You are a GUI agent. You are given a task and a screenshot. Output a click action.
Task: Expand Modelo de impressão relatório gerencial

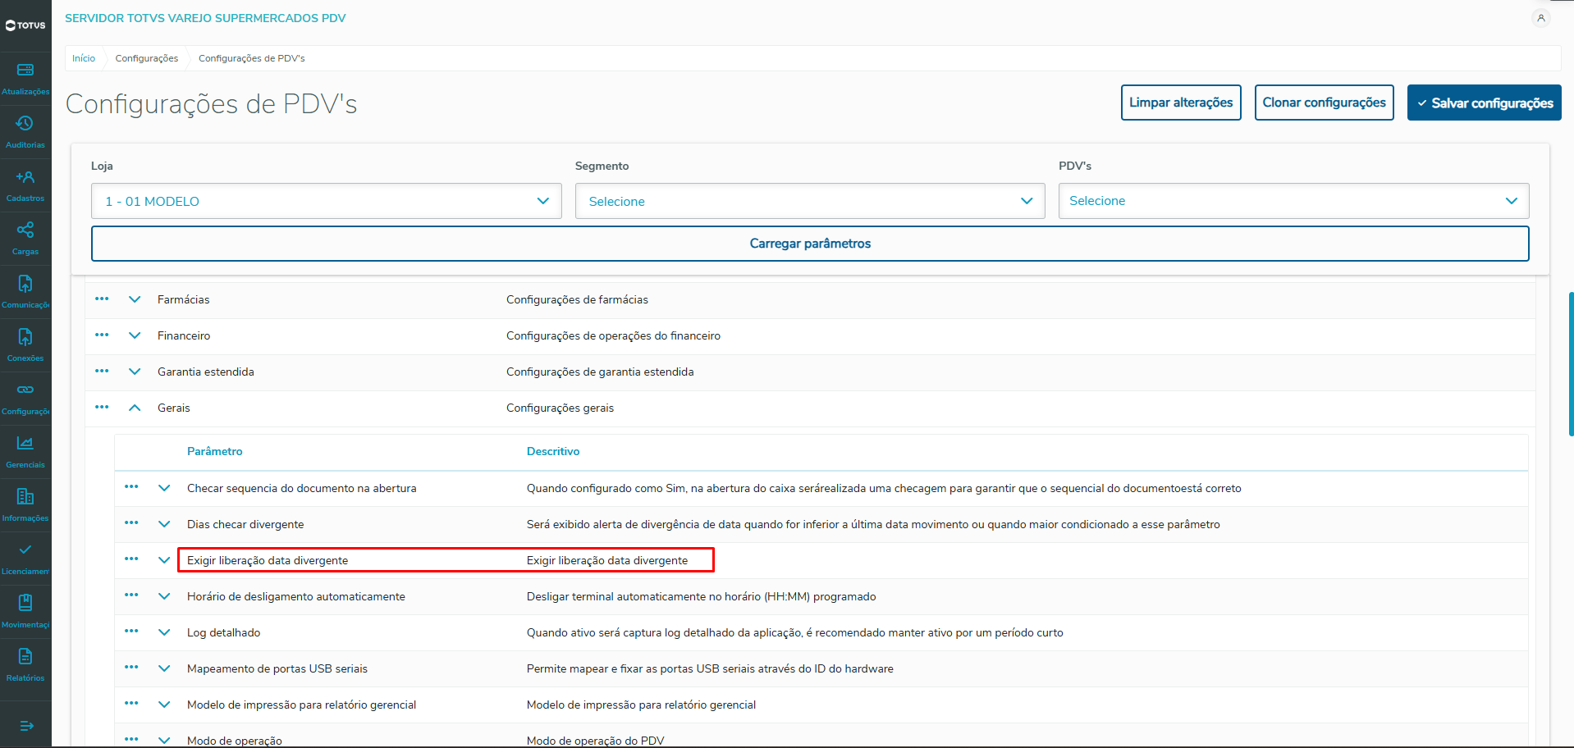164,705
